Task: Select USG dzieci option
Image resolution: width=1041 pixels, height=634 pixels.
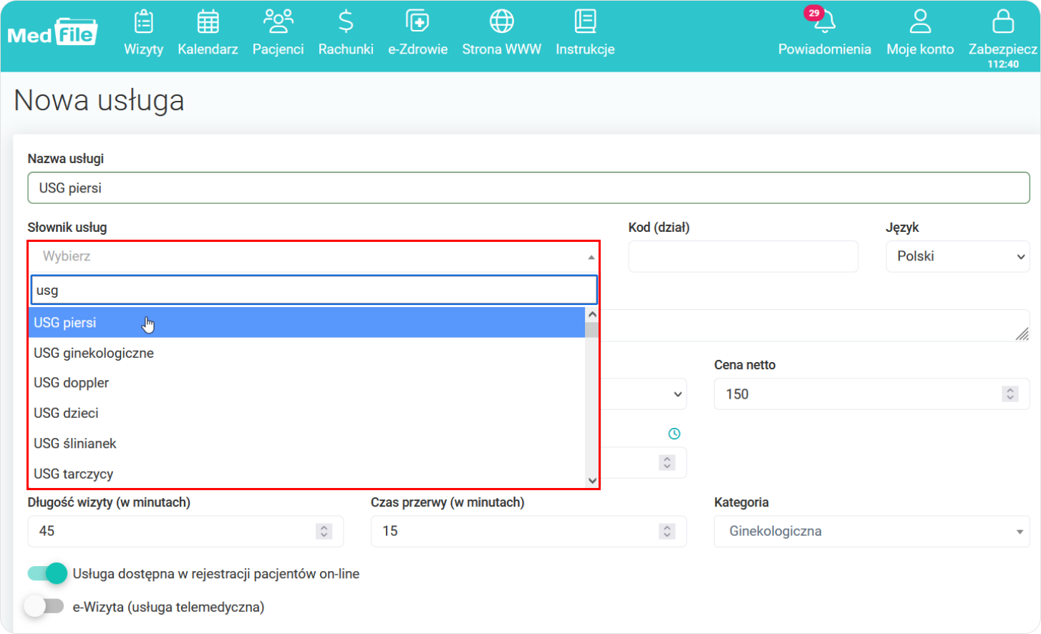Action: click(306, 413)
